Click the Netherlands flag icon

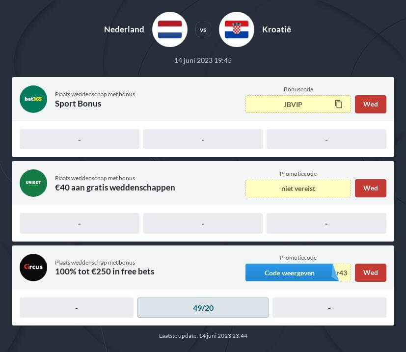(x=170, y=29)
